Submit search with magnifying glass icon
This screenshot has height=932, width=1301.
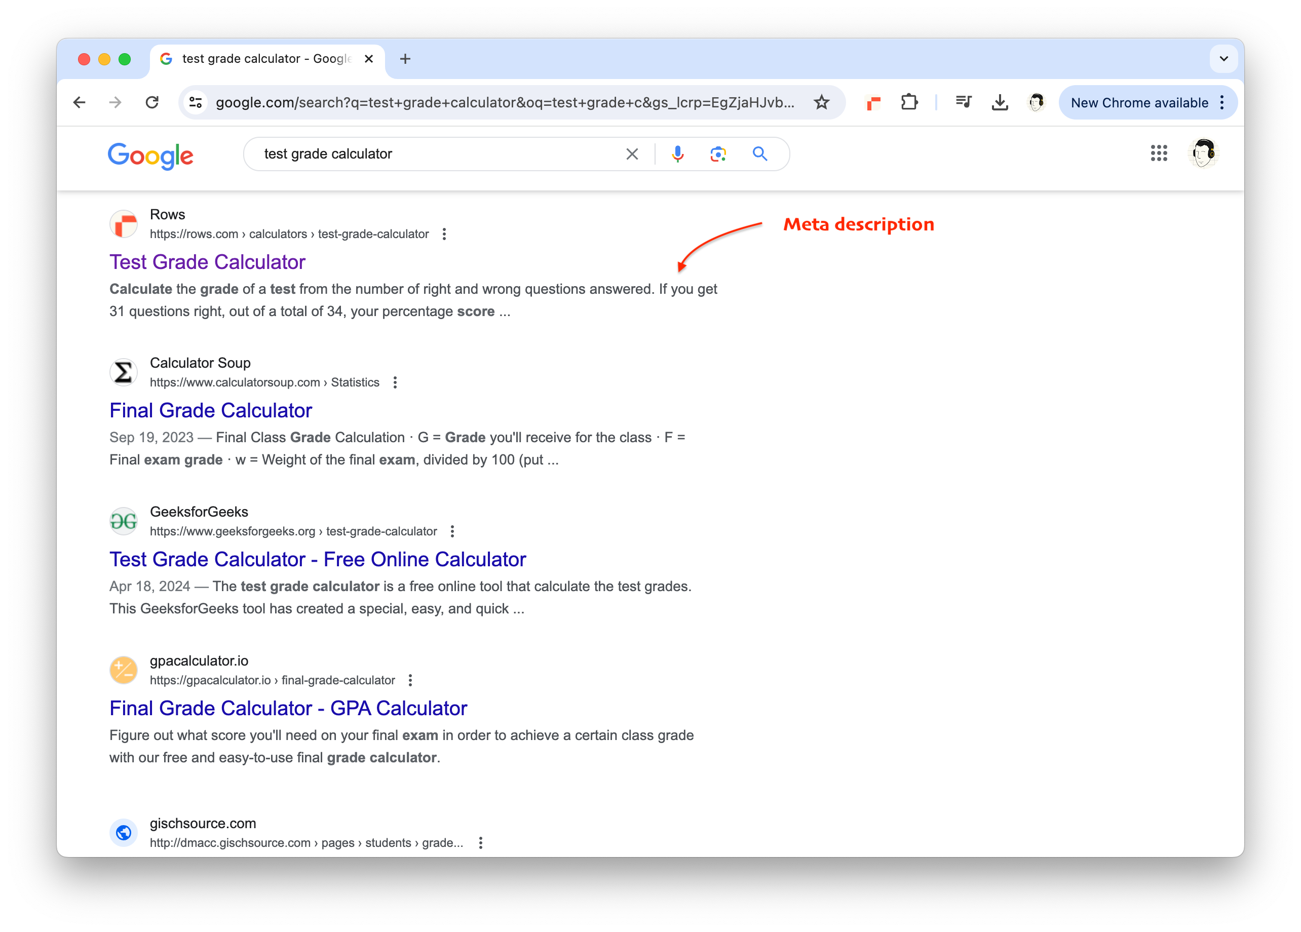pyautogui.click(x=760, y=153)
